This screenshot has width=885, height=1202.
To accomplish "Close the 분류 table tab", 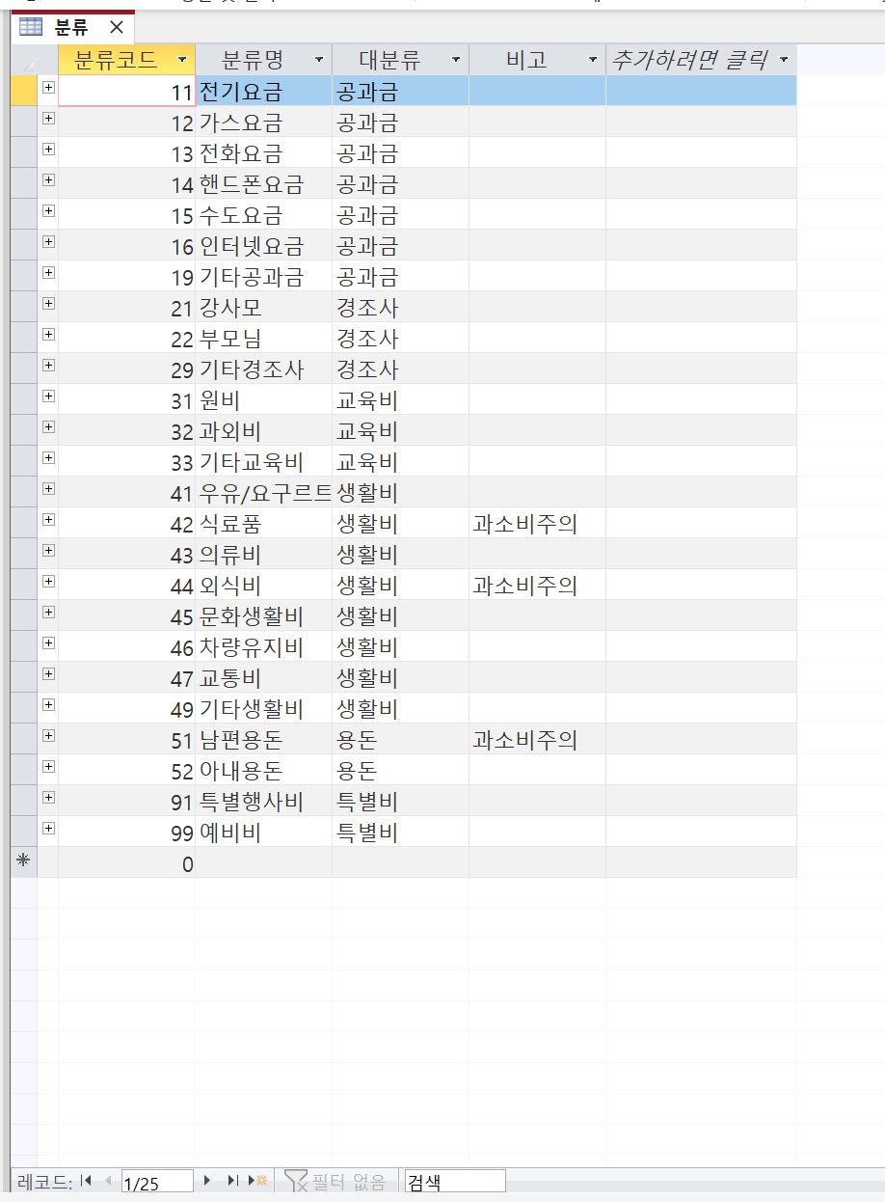I will (x=116, y=27).
